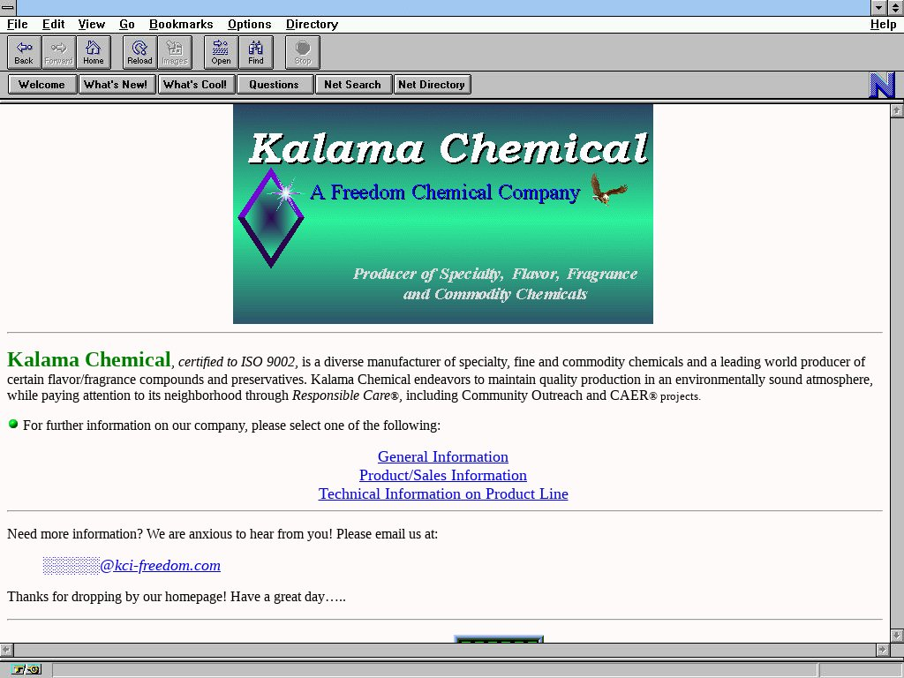Open the Bookmarks menu
The width and height of the screenshot is (904, 678).
181,24
